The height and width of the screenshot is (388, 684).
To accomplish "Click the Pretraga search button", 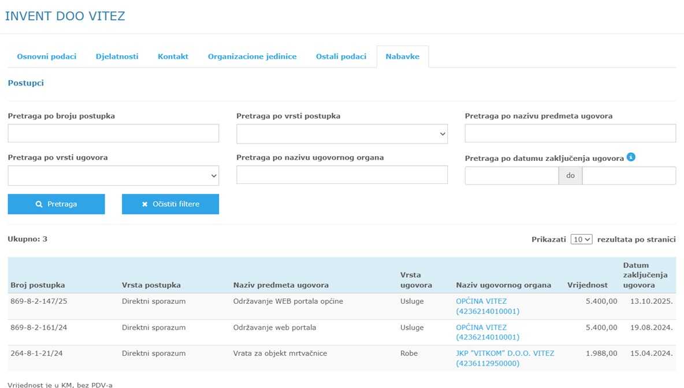I will [56, 204].
